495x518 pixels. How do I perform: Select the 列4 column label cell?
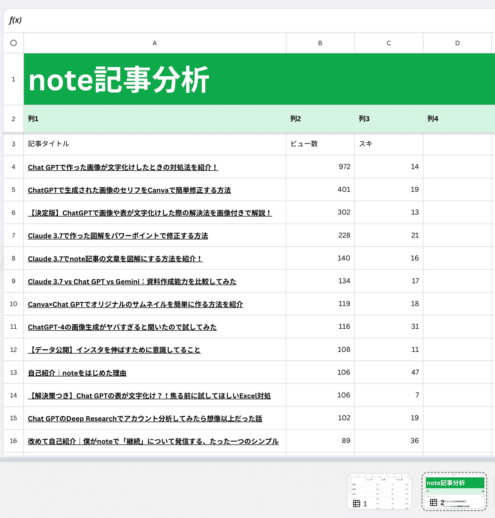click(x=457, y=119)
